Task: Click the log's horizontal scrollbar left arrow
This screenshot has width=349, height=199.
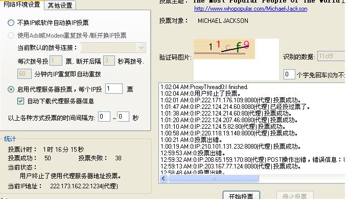Action: 164,179
